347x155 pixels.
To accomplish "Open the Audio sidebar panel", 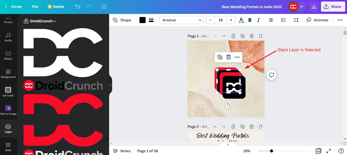I will [x=8, y=37].
